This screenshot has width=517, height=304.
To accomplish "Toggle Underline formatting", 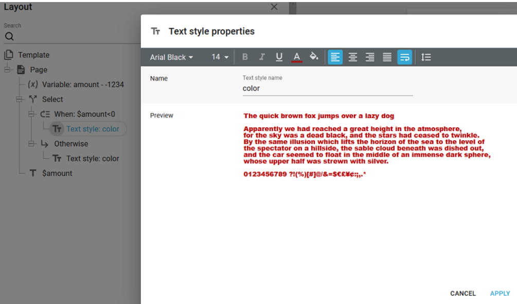I will [279, 57].
